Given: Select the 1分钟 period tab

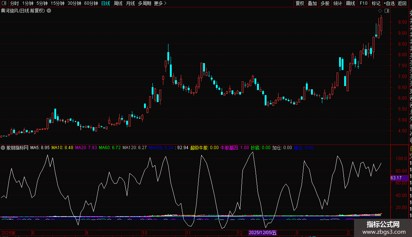Looking at the screenshot, I should pyautogui.click(x=28, y=3).
